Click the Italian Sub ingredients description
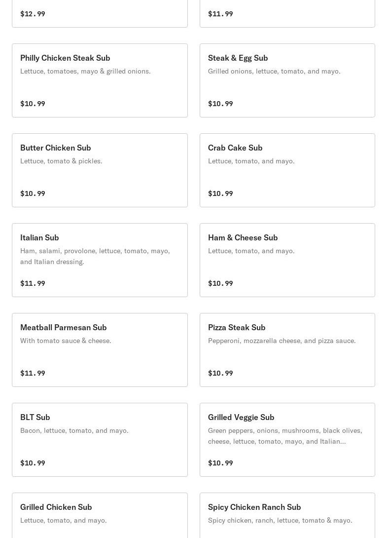Screen dimensions: 387x538 [95, 256]
